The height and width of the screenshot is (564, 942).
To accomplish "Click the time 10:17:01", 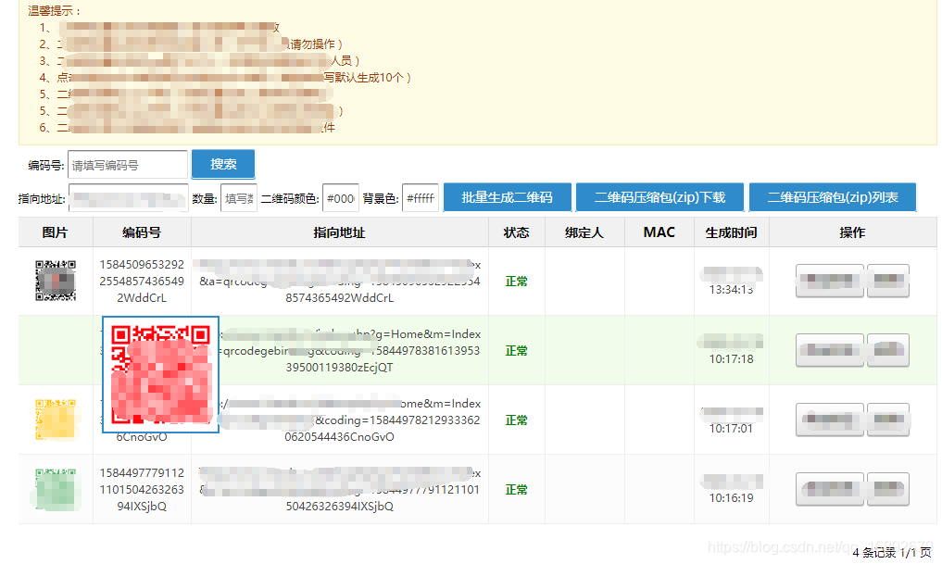I will click(731, 428).
